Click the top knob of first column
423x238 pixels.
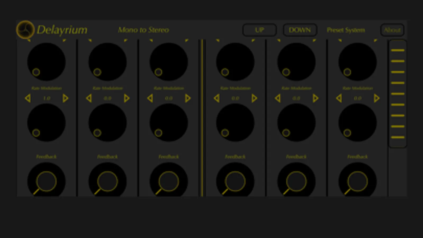(x=46, y=62)
